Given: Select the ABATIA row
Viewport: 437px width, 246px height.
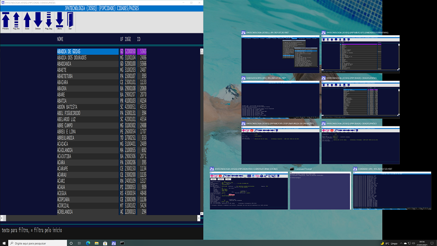Looking at the screenshot, I should pos(102,100).
